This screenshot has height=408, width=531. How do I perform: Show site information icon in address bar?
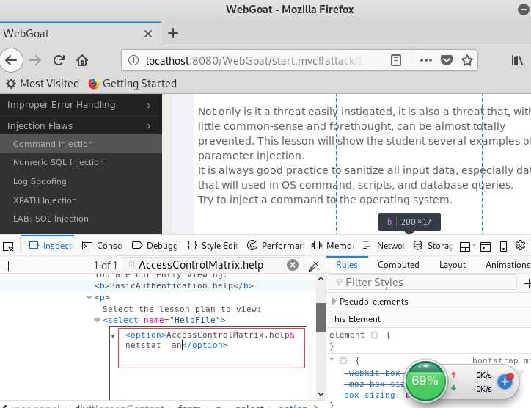tap(133, 60)
